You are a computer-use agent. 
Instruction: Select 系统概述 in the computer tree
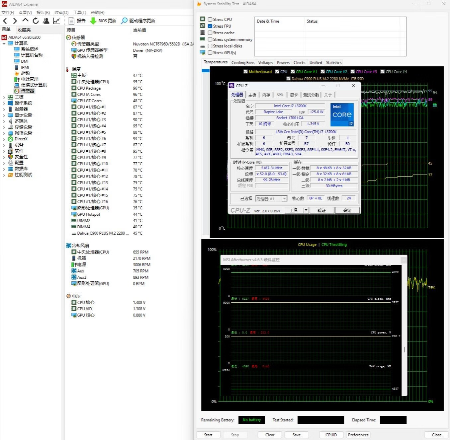pos(26,49)
